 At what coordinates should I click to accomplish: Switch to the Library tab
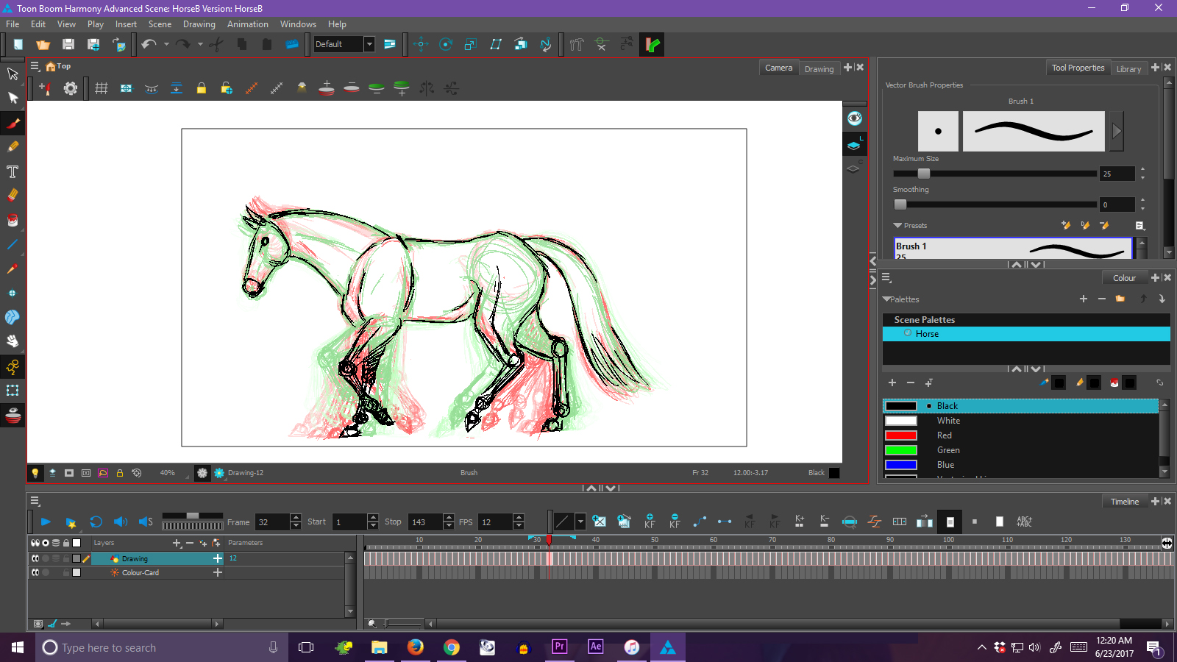1128,69
